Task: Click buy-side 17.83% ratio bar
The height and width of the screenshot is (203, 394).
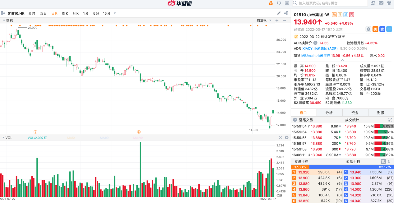Action: click(x=300, y=167)
